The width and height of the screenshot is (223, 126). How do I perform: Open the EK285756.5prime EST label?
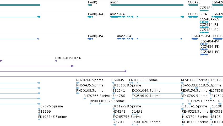tap(127, 117)
